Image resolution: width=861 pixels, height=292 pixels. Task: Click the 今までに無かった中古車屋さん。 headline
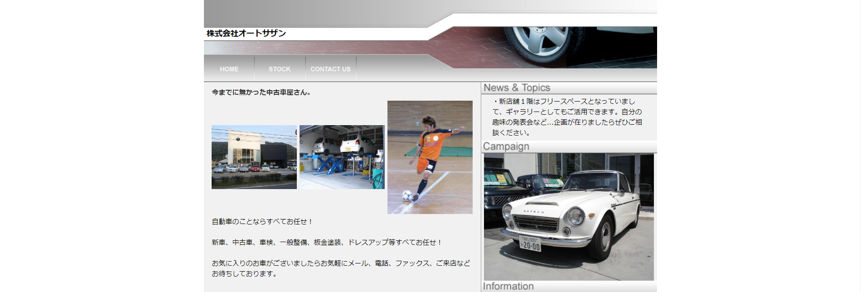pos(261,92)
